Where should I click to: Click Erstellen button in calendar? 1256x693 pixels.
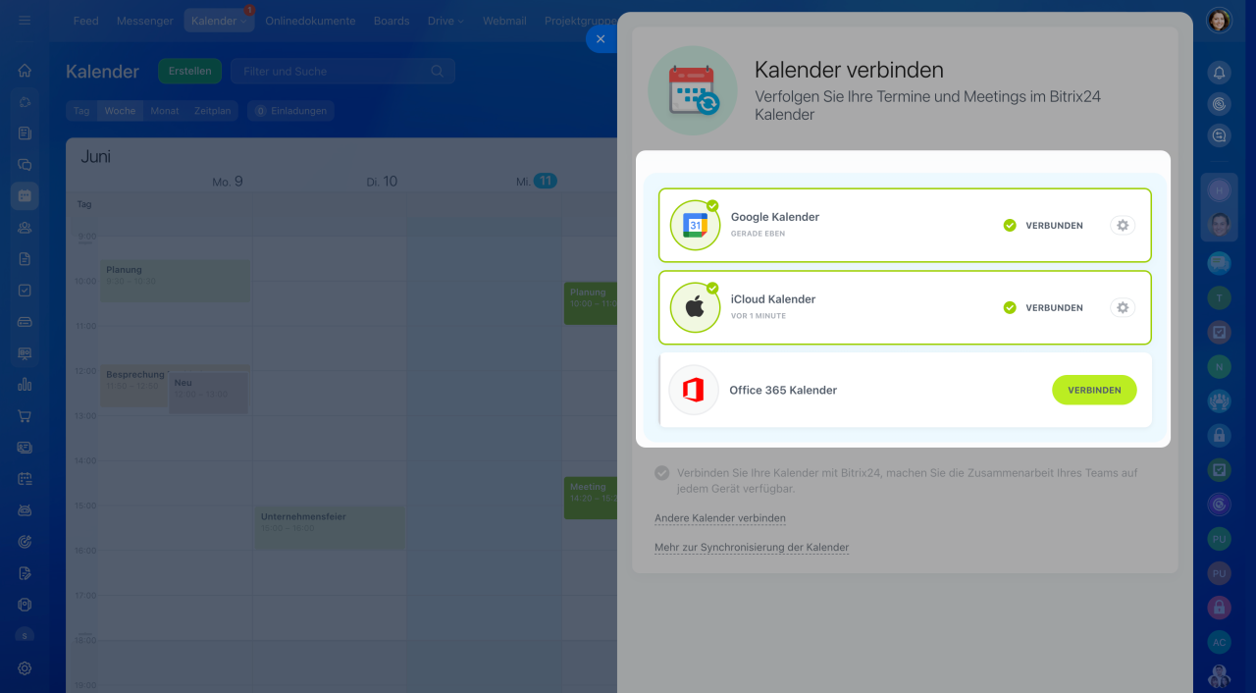pos(189,72)
